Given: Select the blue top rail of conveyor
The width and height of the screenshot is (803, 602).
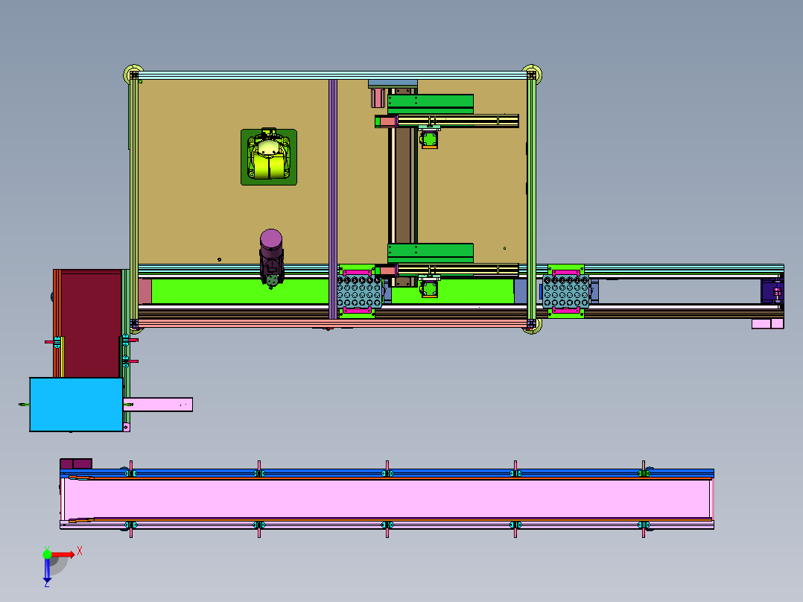Looking at the screenshot, I should [387, 472].
